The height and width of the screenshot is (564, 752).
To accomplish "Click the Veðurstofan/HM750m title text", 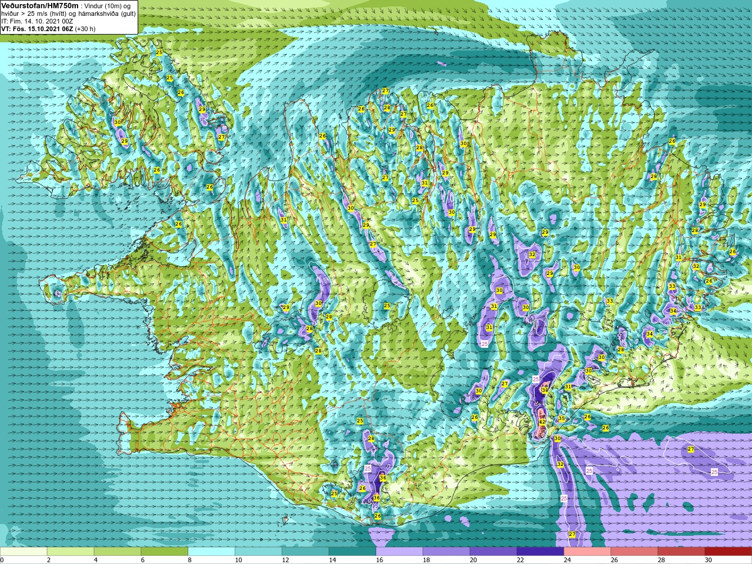I will coord(39,5).
